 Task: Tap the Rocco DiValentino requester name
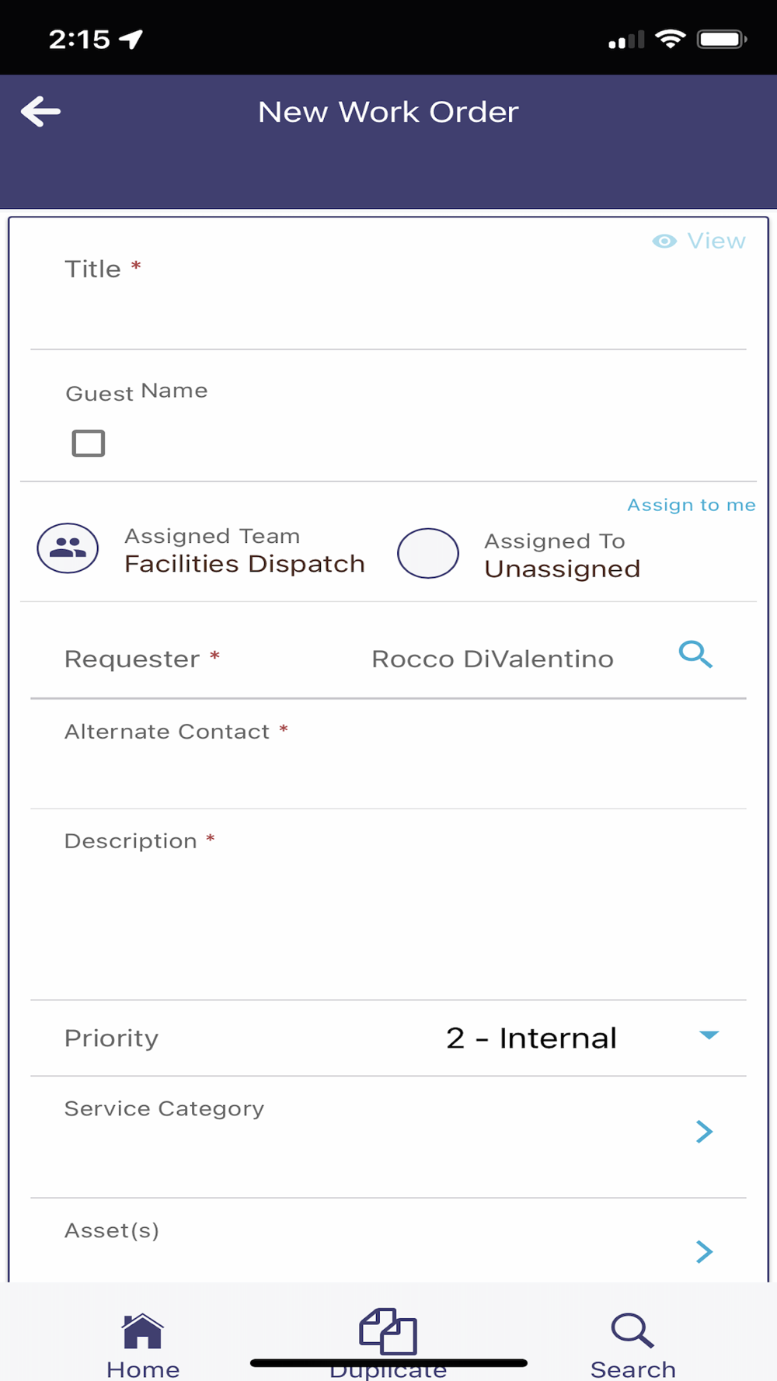pos(492,659)
